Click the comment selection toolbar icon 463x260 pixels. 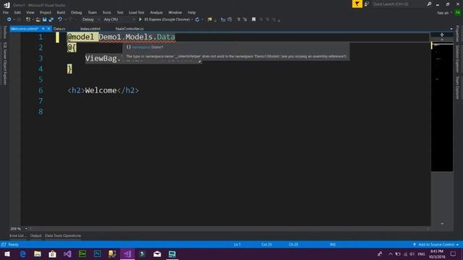coord(238,19)
